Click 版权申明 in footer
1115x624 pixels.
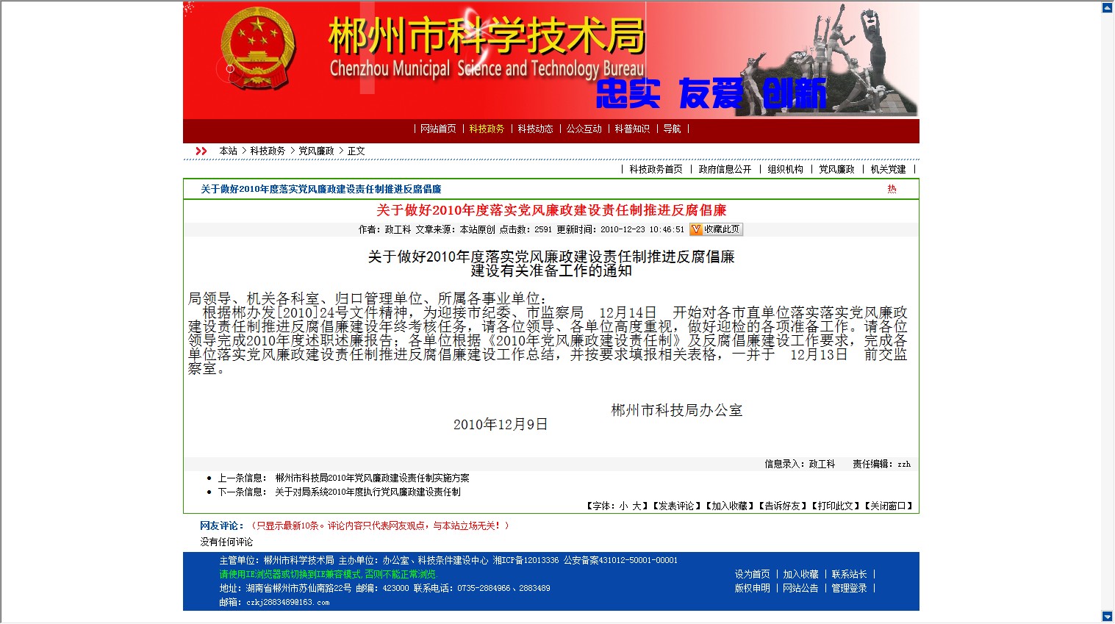pyautogui.click(x=752, y=588)
